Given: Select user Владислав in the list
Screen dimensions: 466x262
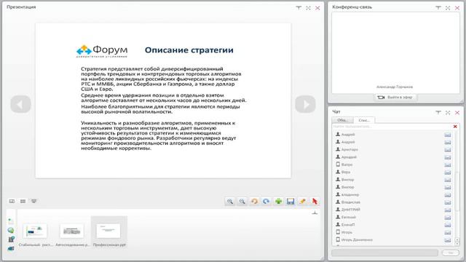Looking at the screenshot, I should (x=351, y=202).
